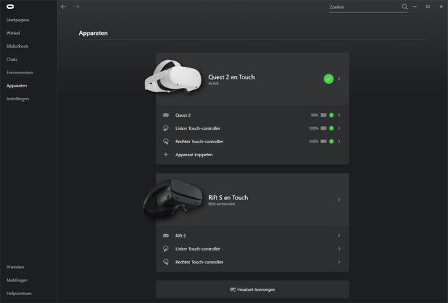This screenshot has height=303, width=448.
Task: Click the 'Quest 2' row label
Action: click(183, 115)
